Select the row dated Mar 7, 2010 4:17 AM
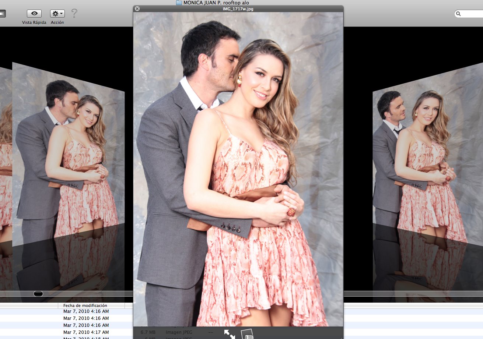The height and width of the screenshot is (339, 483). (66, 332)
